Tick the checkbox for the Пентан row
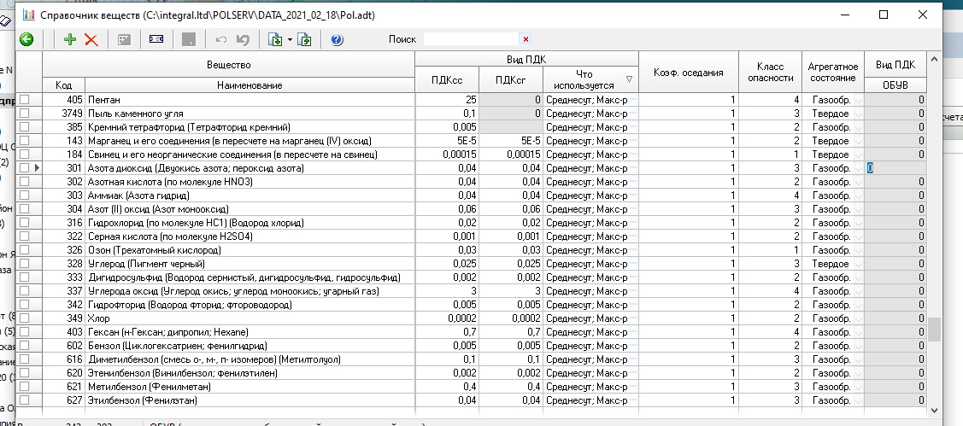Image resolution: width=963 pixels, height=426 pixels. point(25,100)
